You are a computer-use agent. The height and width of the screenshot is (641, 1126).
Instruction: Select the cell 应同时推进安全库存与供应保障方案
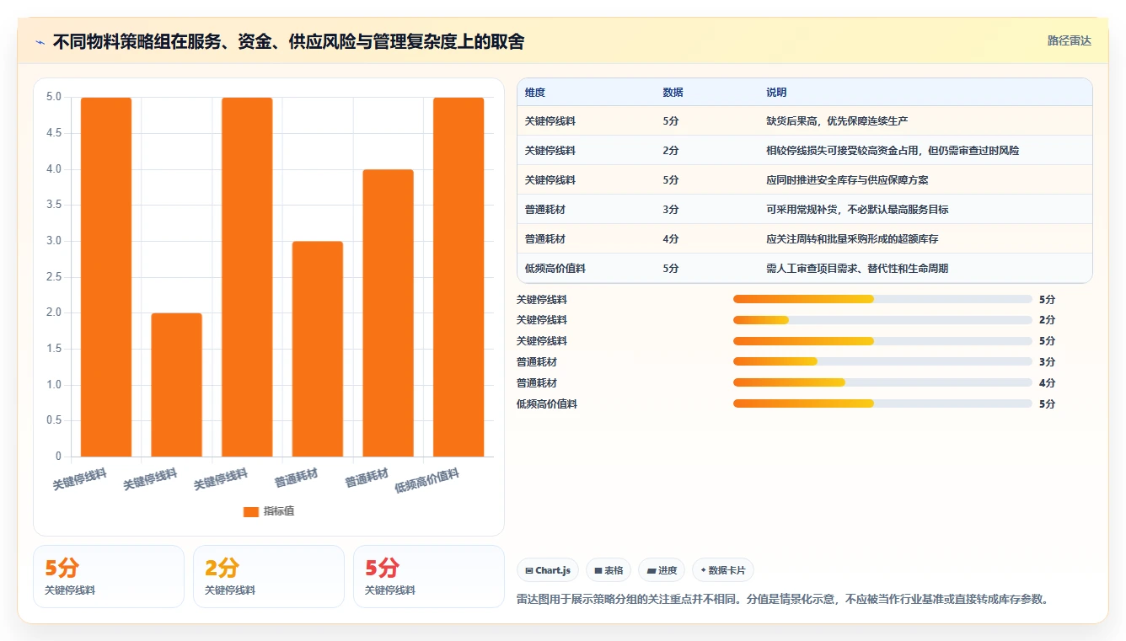(847, 180)
